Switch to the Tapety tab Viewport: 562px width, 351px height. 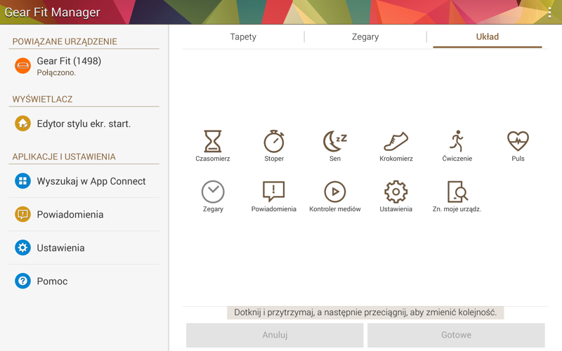pos(243,37)
